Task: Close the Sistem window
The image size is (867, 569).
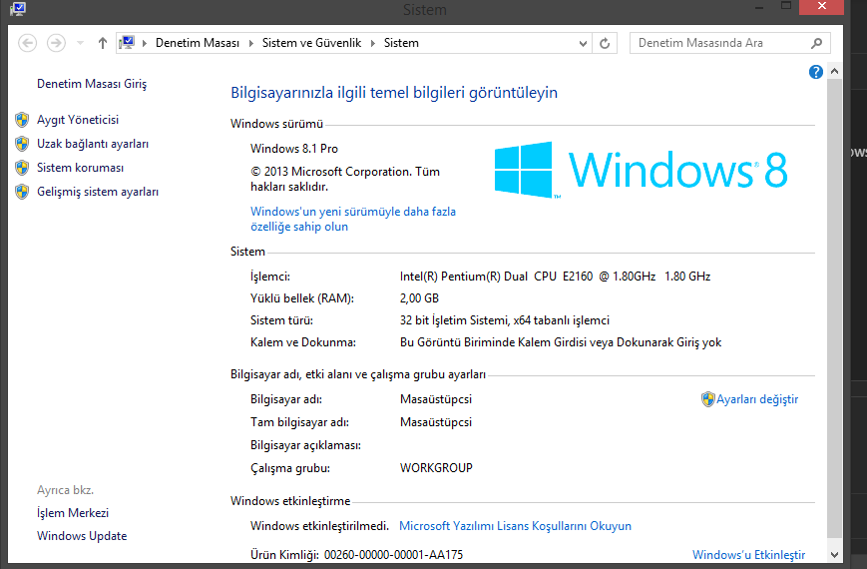Action: 822,6
